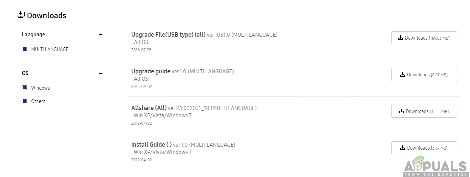Select the Install Guide (.) entry title
This screenshot has width=470, height=177.
(x=151, y=144)
